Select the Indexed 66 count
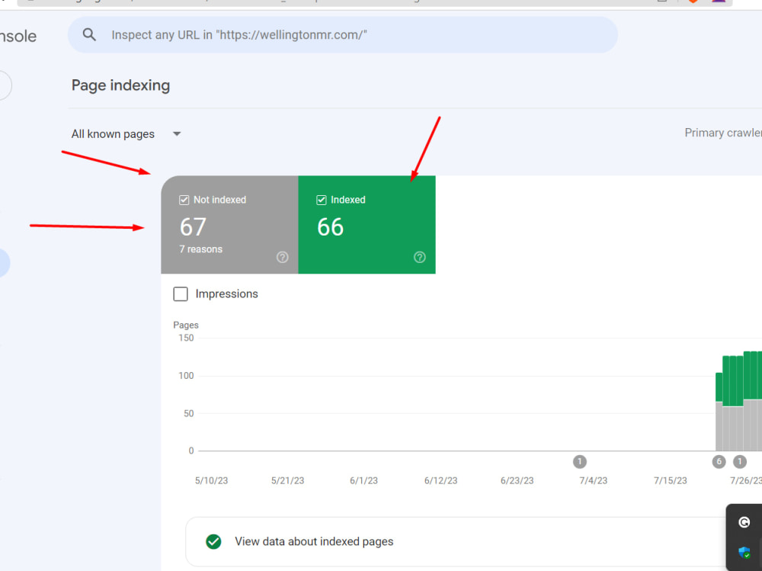762x571 pixels. (x=331, y=226)
